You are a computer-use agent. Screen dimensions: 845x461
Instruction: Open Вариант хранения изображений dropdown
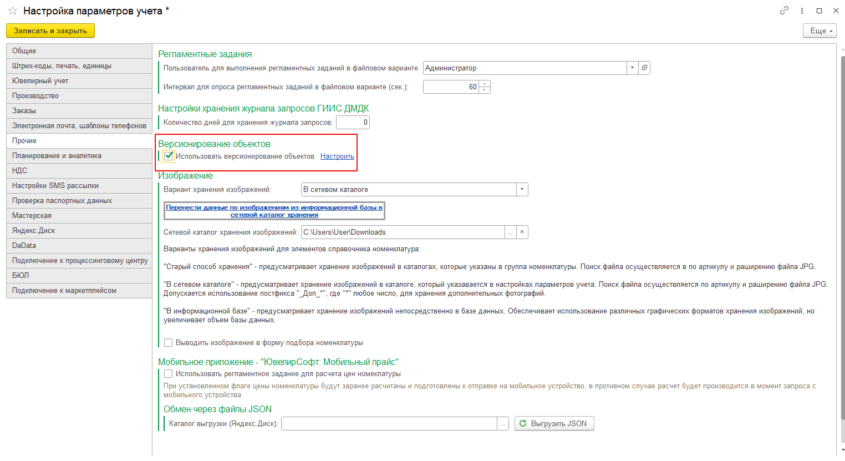(x=522, y=190)
